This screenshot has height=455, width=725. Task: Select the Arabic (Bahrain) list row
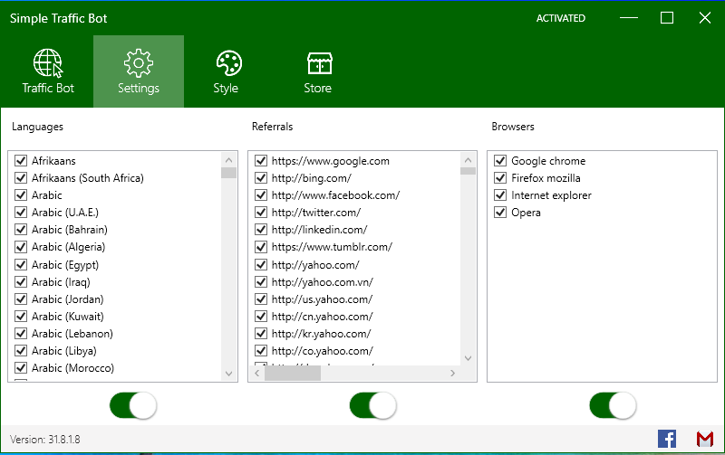(x=115, y=230)
